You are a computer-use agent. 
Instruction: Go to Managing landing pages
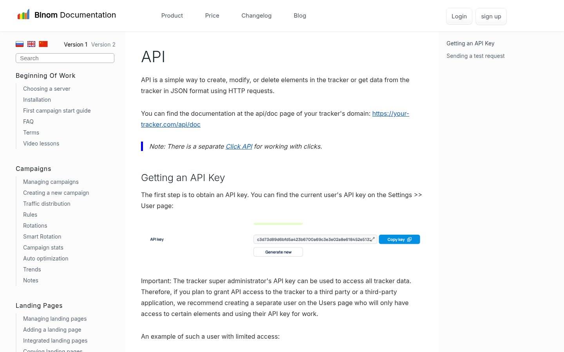pyautogui.click(x=55, y=319)
